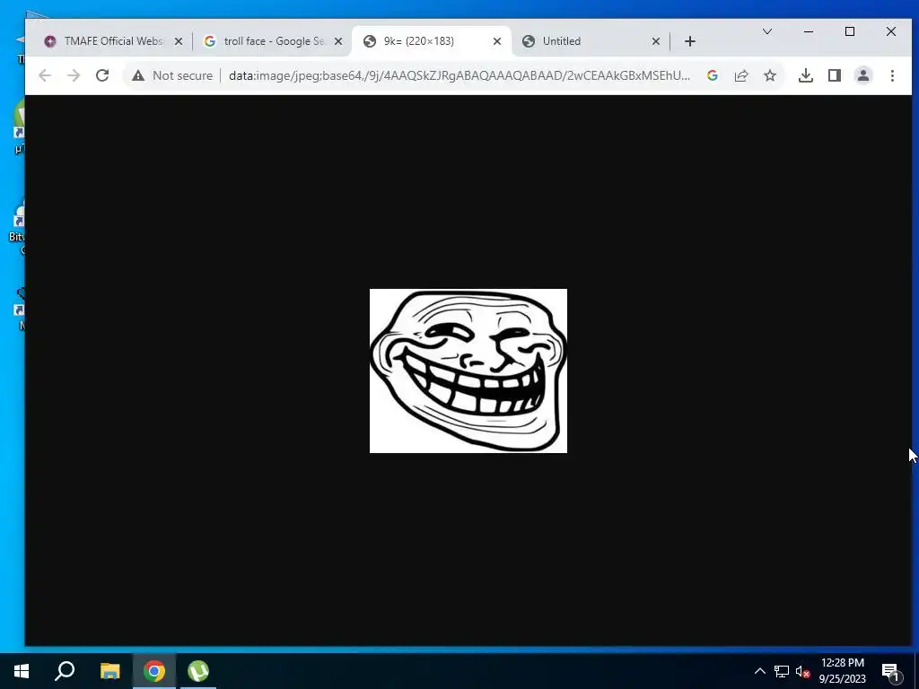The height and width of the screenshot is (689, 919).
Task: Click the muted volume tray icon
Action: pyautogui.click(x=803, y=671)
